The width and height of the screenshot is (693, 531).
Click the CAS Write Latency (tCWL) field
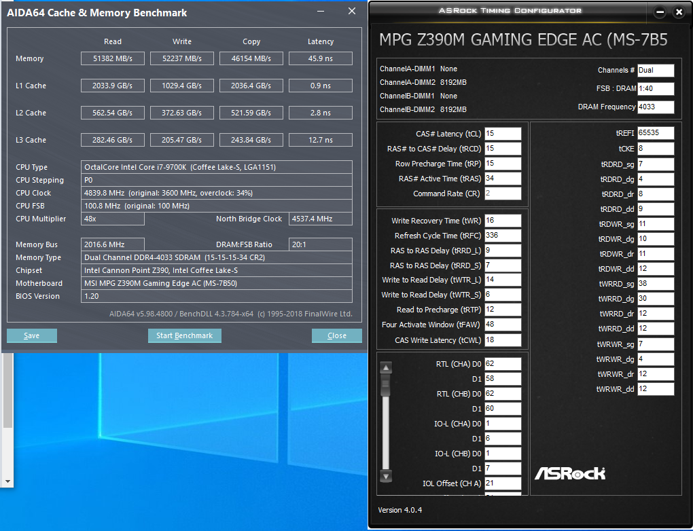click(x=503, y=340)
